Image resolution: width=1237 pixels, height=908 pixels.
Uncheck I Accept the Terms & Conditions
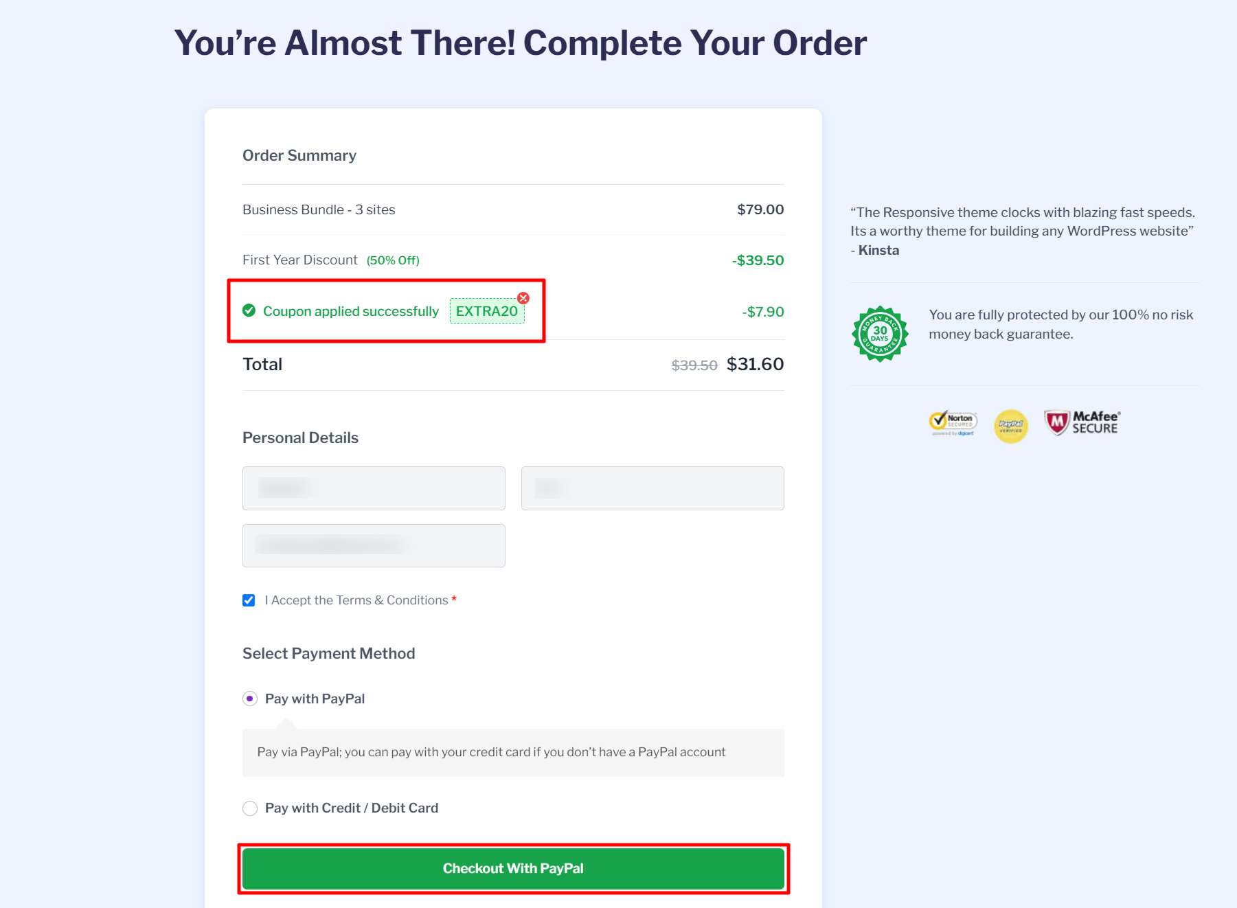tap(249, 600)
